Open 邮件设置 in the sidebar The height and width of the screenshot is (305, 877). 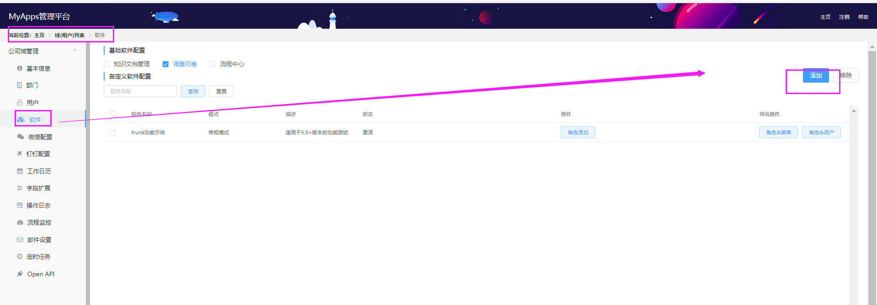click(x=39, y=240)
